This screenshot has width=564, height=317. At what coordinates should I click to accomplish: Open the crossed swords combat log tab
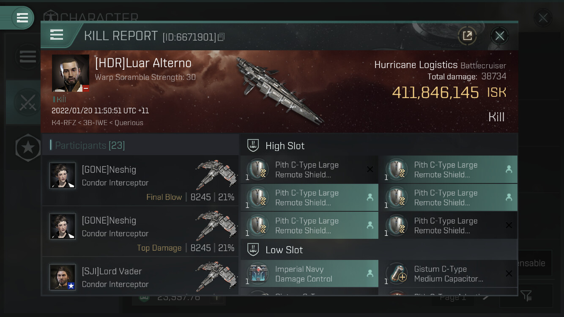(x=27, y=102)
